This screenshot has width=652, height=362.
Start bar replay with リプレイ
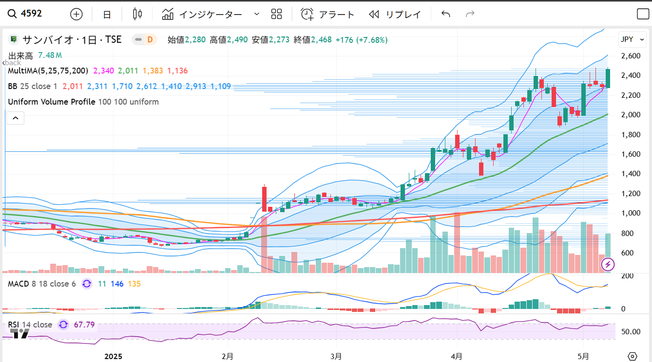395,15
